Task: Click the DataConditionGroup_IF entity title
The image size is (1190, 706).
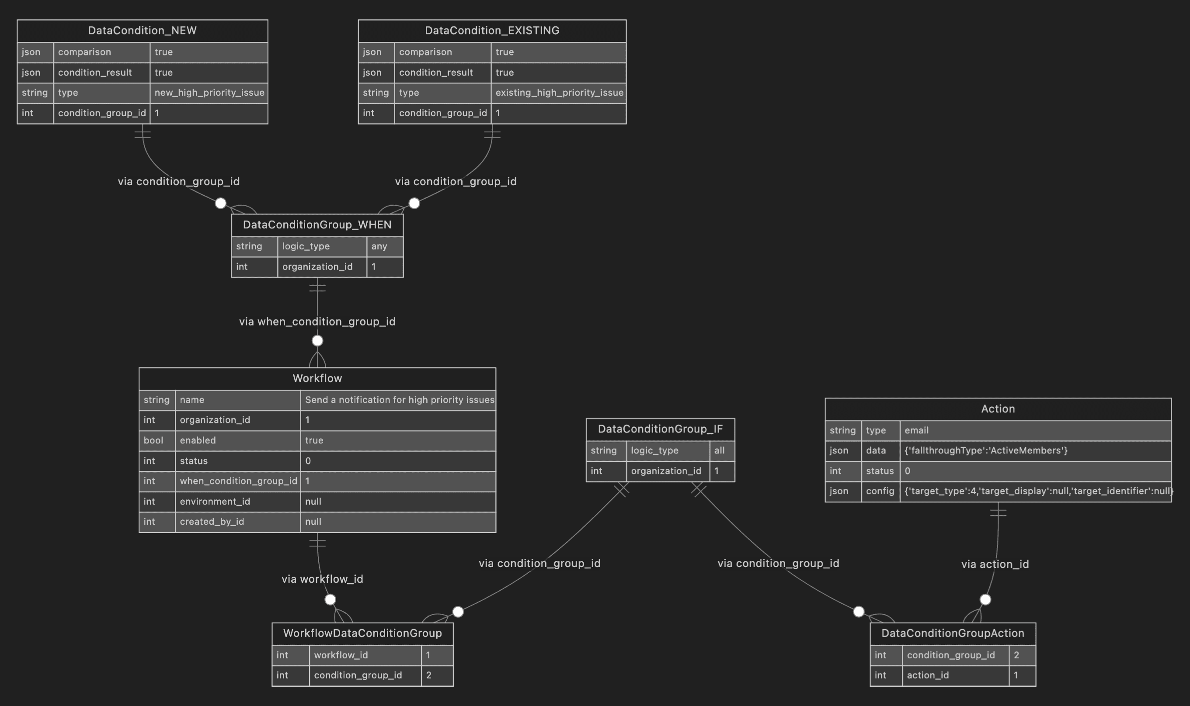Action: point(660,429)
